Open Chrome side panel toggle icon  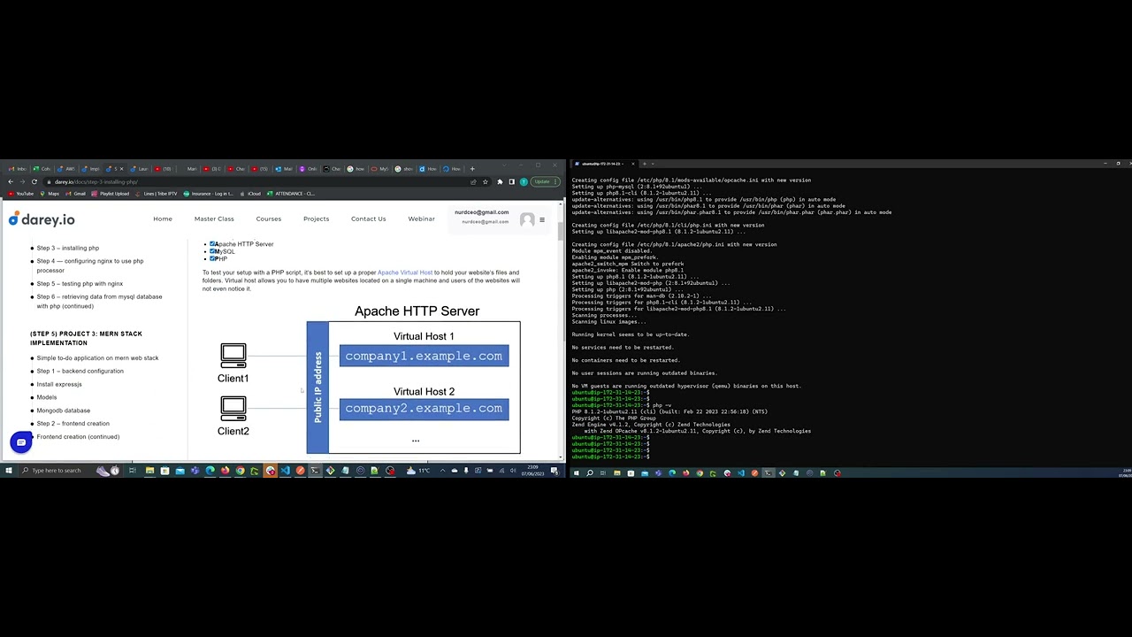pos(511,181)
